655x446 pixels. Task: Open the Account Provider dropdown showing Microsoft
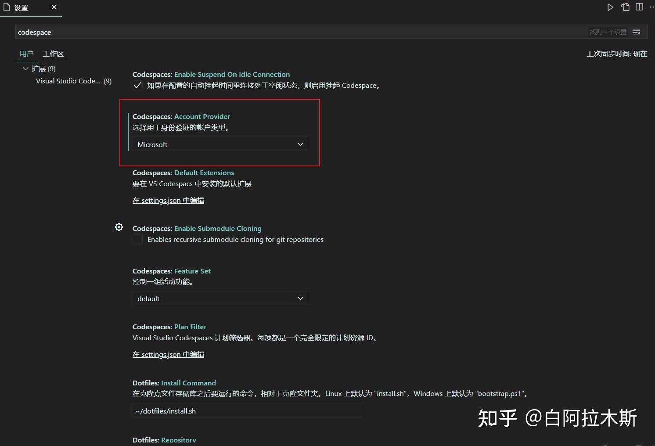[x=220, y=144]
